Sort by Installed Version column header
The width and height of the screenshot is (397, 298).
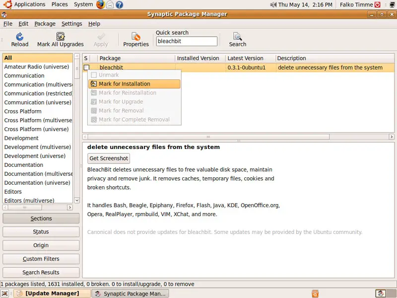tap(200, 58)
